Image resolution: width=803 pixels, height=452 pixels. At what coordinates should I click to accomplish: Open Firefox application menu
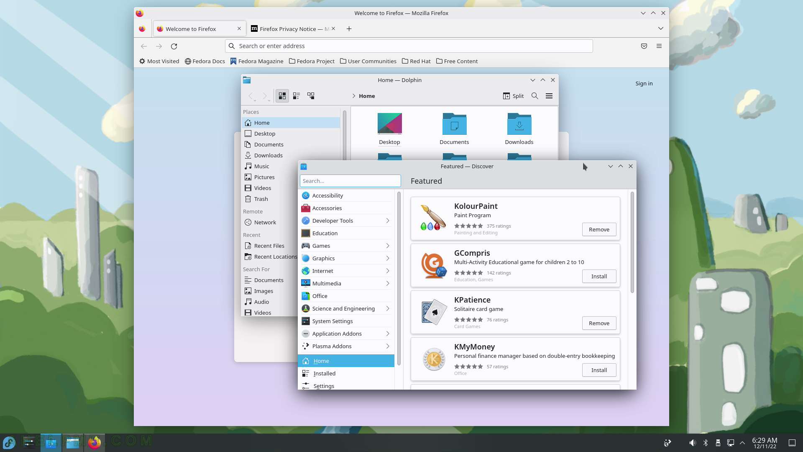click(659, 46)
